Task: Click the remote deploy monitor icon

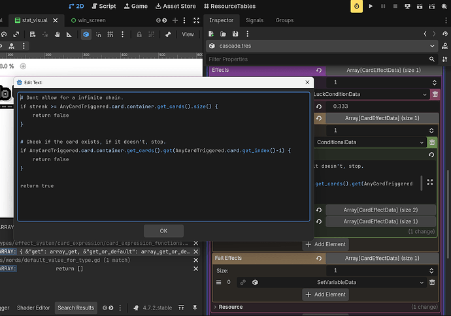Action: pos(407,6)
